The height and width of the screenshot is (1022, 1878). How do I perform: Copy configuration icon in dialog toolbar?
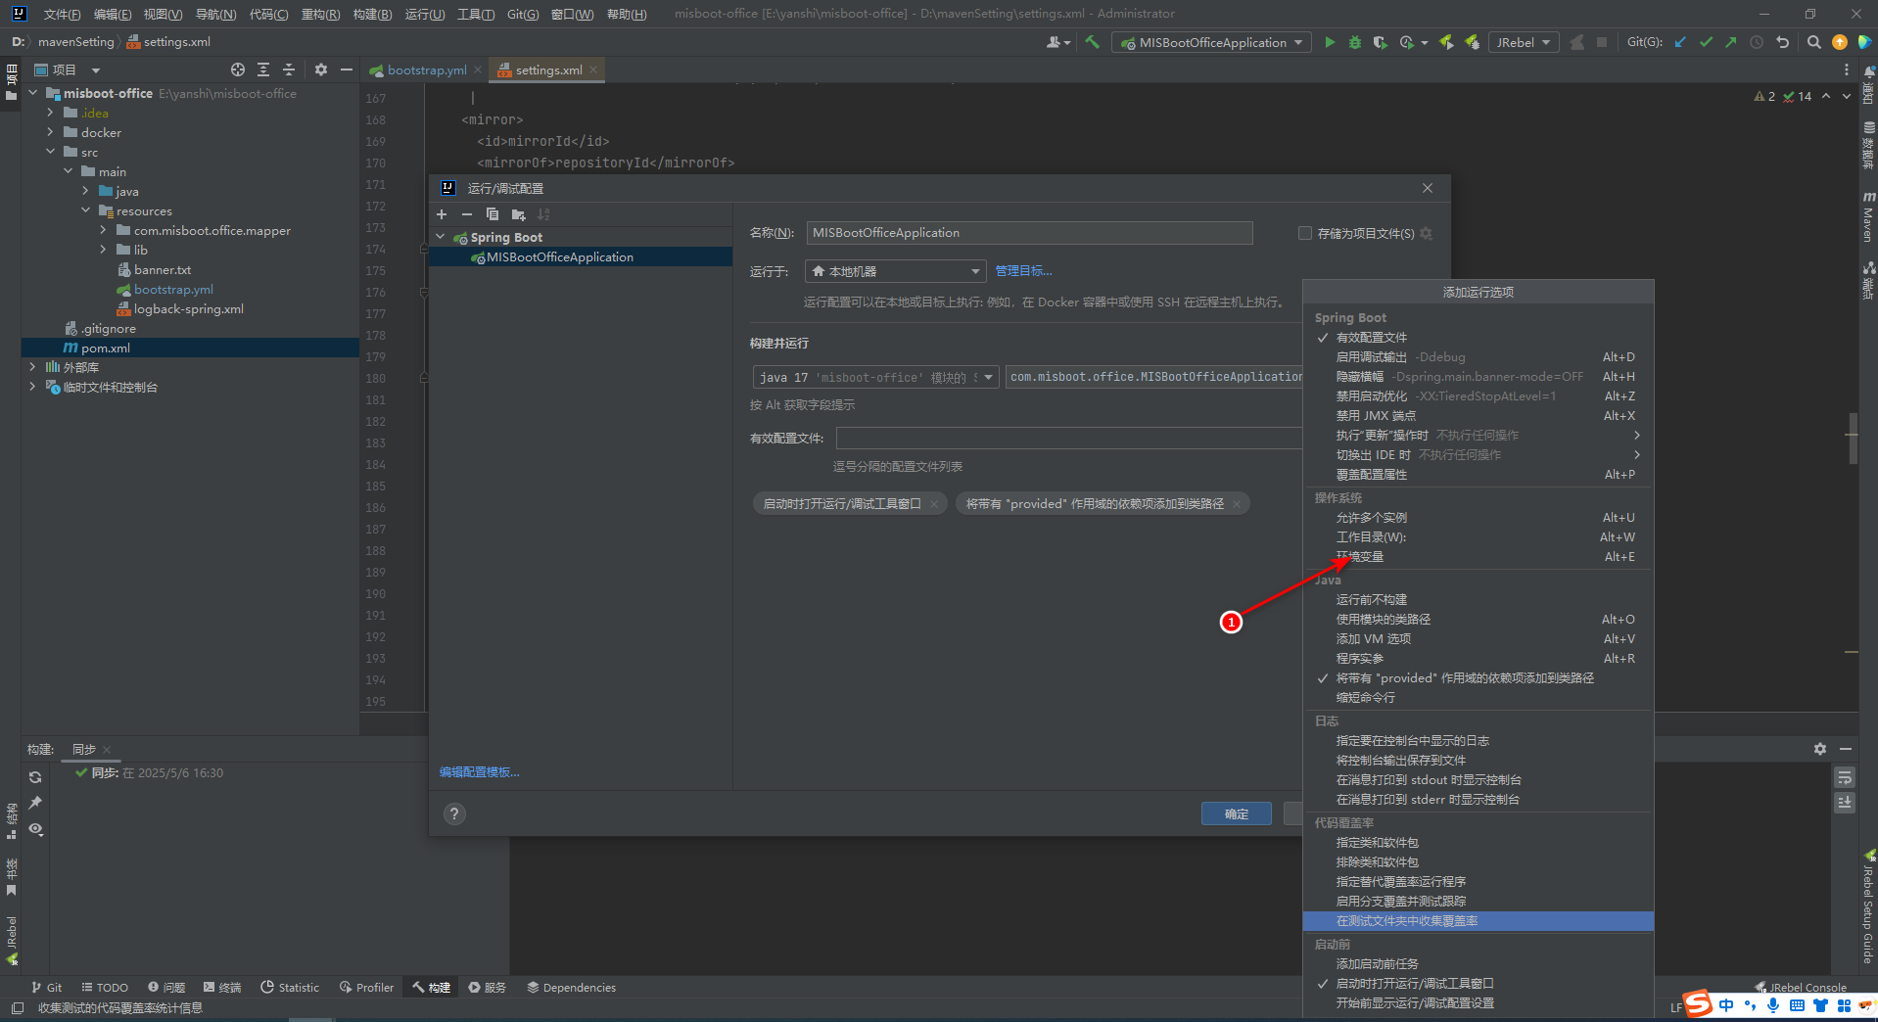493,214
